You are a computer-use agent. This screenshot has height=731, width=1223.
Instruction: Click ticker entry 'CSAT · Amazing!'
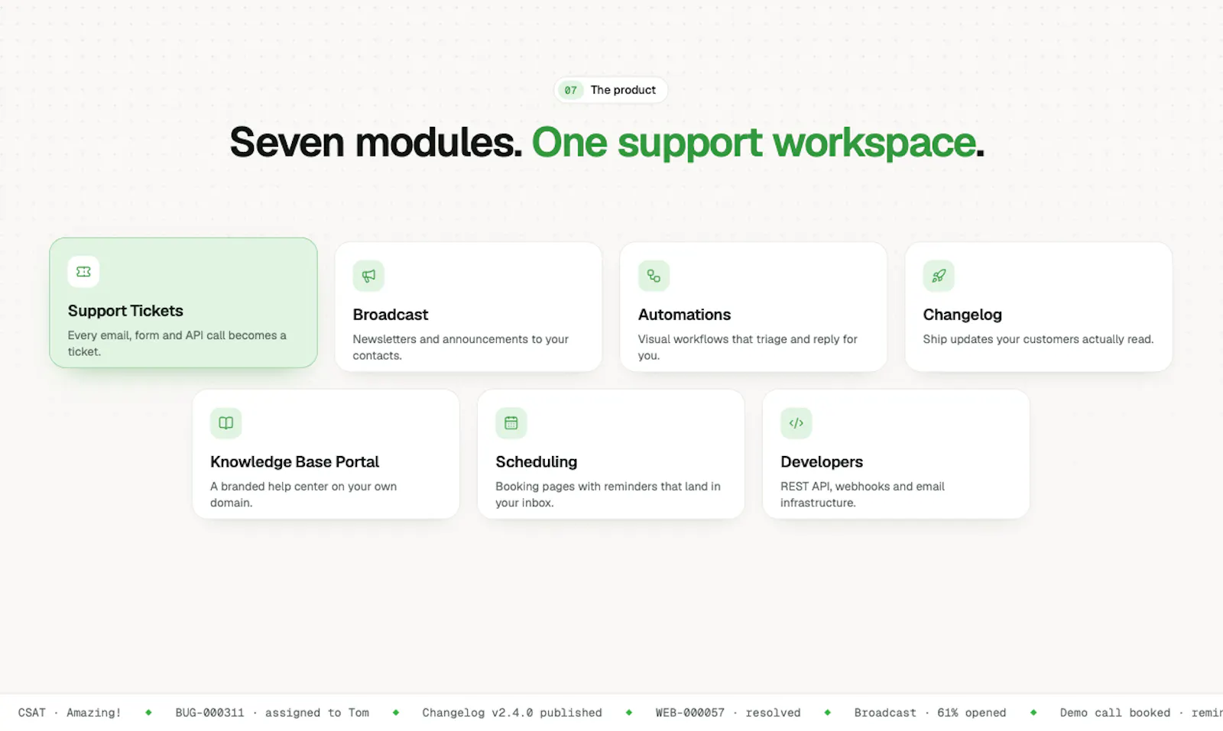coord(70,713)
